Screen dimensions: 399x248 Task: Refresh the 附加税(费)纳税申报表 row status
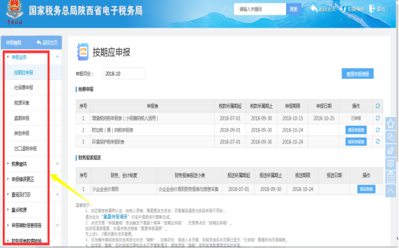click(378, 130)
